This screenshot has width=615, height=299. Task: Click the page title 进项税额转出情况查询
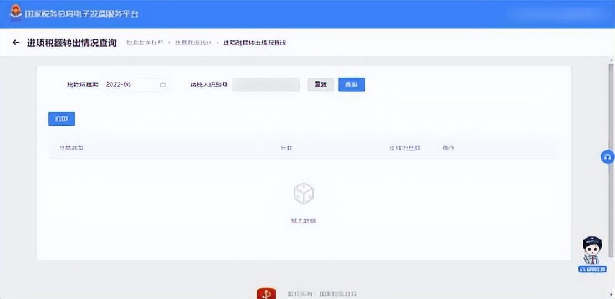click(x=72, y=43)
